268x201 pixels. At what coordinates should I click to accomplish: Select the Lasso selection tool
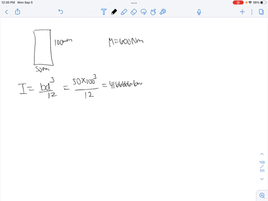[143, 12]
